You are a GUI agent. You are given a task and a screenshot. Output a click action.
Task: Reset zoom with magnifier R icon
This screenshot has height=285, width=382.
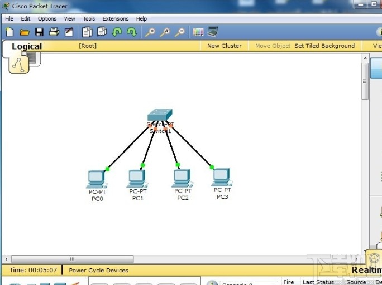(165, 32)
